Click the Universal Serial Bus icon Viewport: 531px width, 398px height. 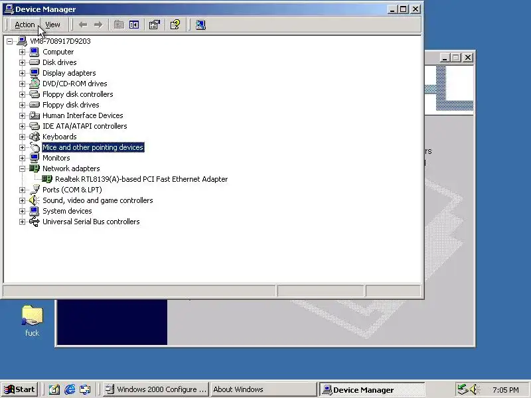[35, 222]
